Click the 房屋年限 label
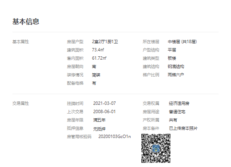Viewport: 231px width, 167px height. 75,120
